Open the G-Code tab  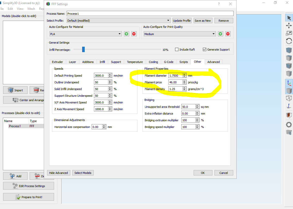pos(169,62)
